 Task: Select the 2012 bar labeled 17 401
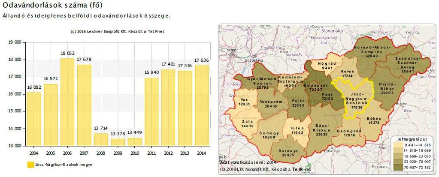pyautogui.click(x=168, y=108)
